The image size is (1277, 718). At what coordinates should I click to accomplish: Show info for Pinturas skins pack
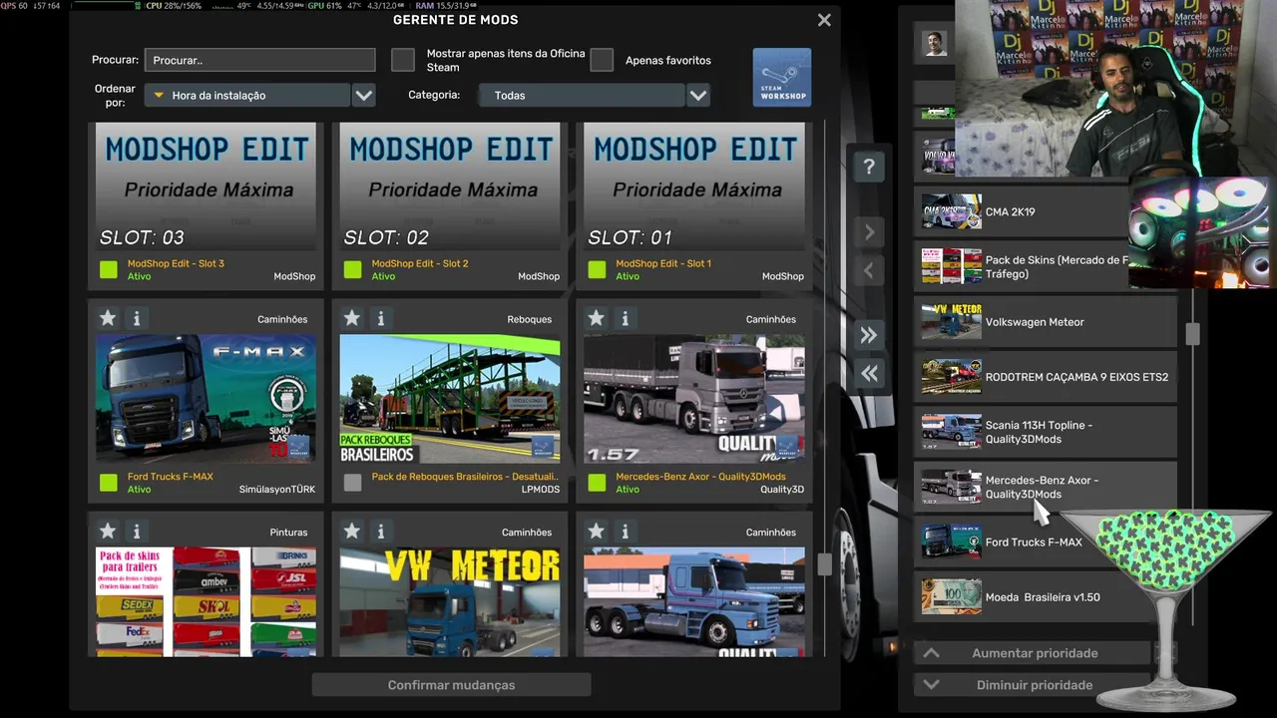pos(137,532)
